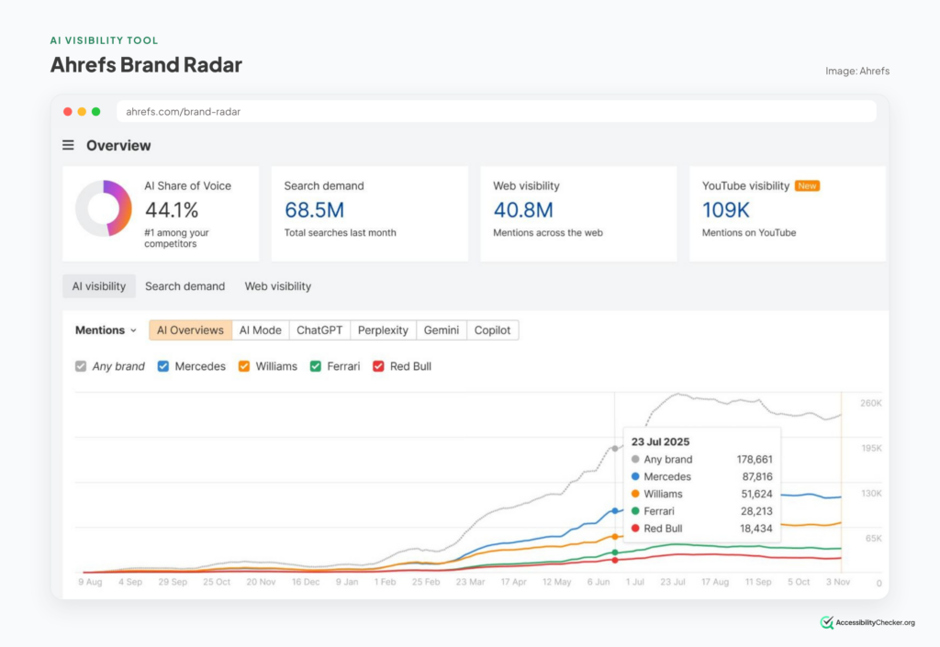Uncheck the Mercedes brand checkbox
The height and width of the screenshot is (647, 940).
pyautogui.click(x=163, y=366)
